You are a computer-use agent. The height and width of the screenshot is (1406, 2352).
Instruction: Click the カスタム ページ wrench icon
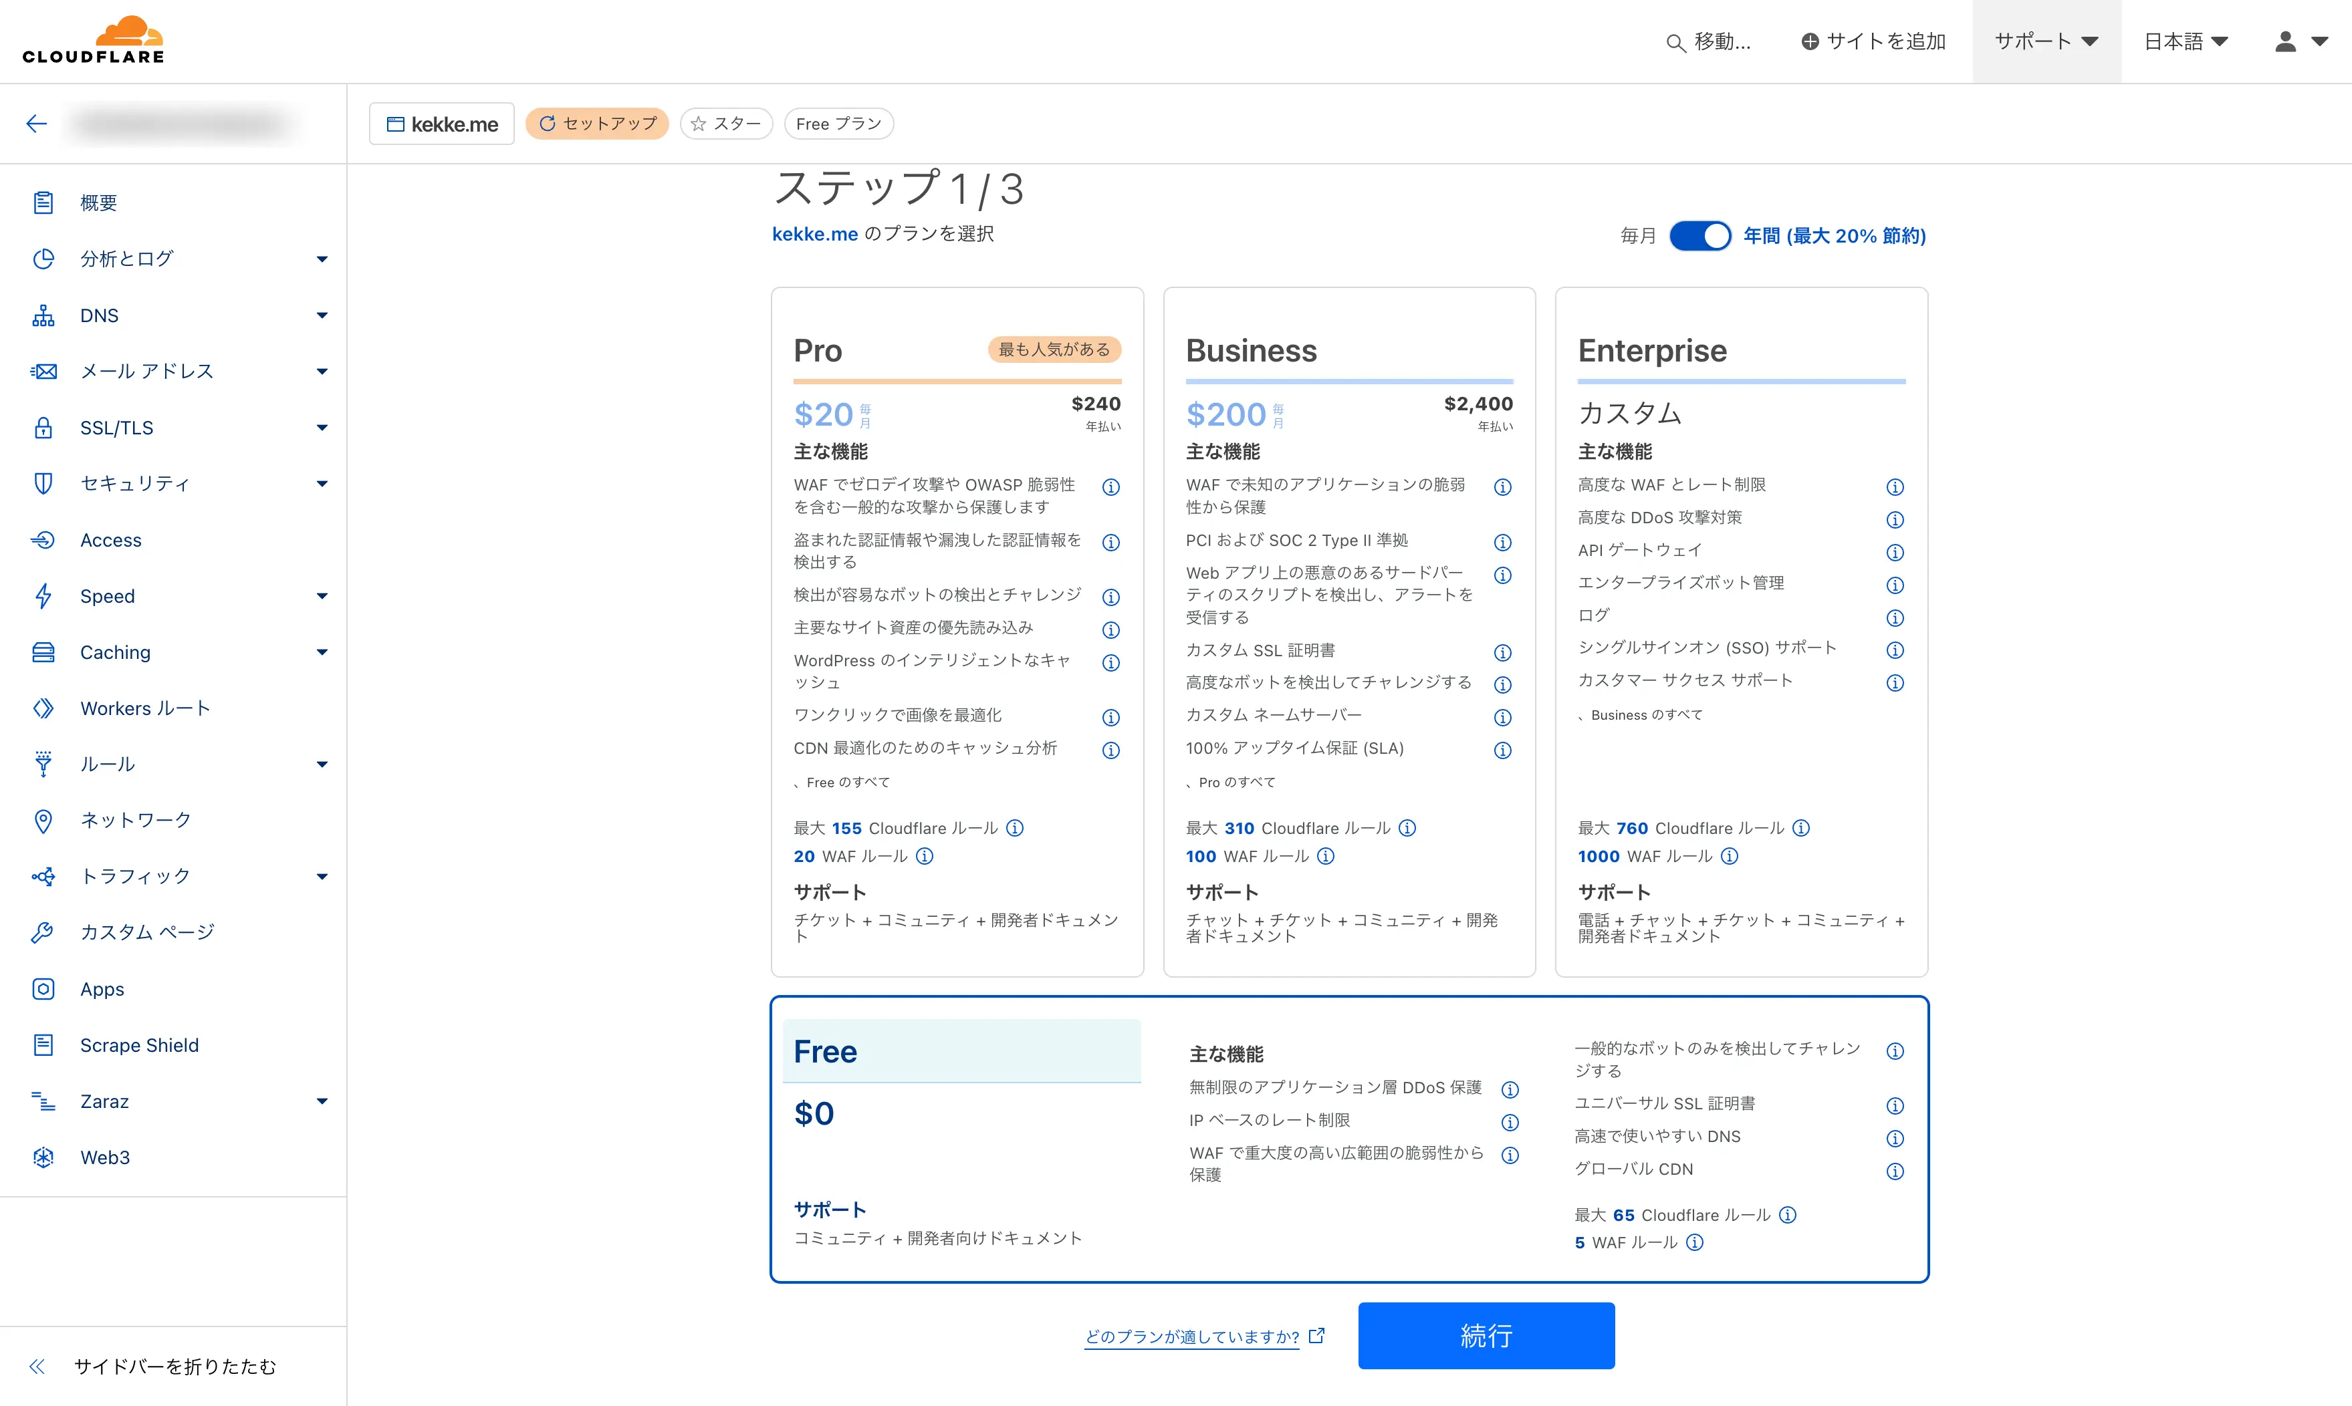pos(43,932)
